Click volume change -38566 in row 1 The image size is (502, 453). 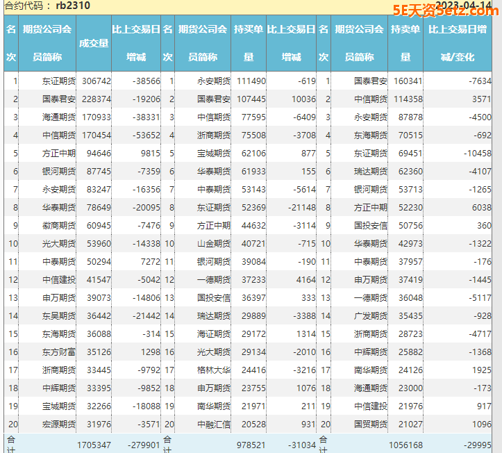(x=147, y=81)
